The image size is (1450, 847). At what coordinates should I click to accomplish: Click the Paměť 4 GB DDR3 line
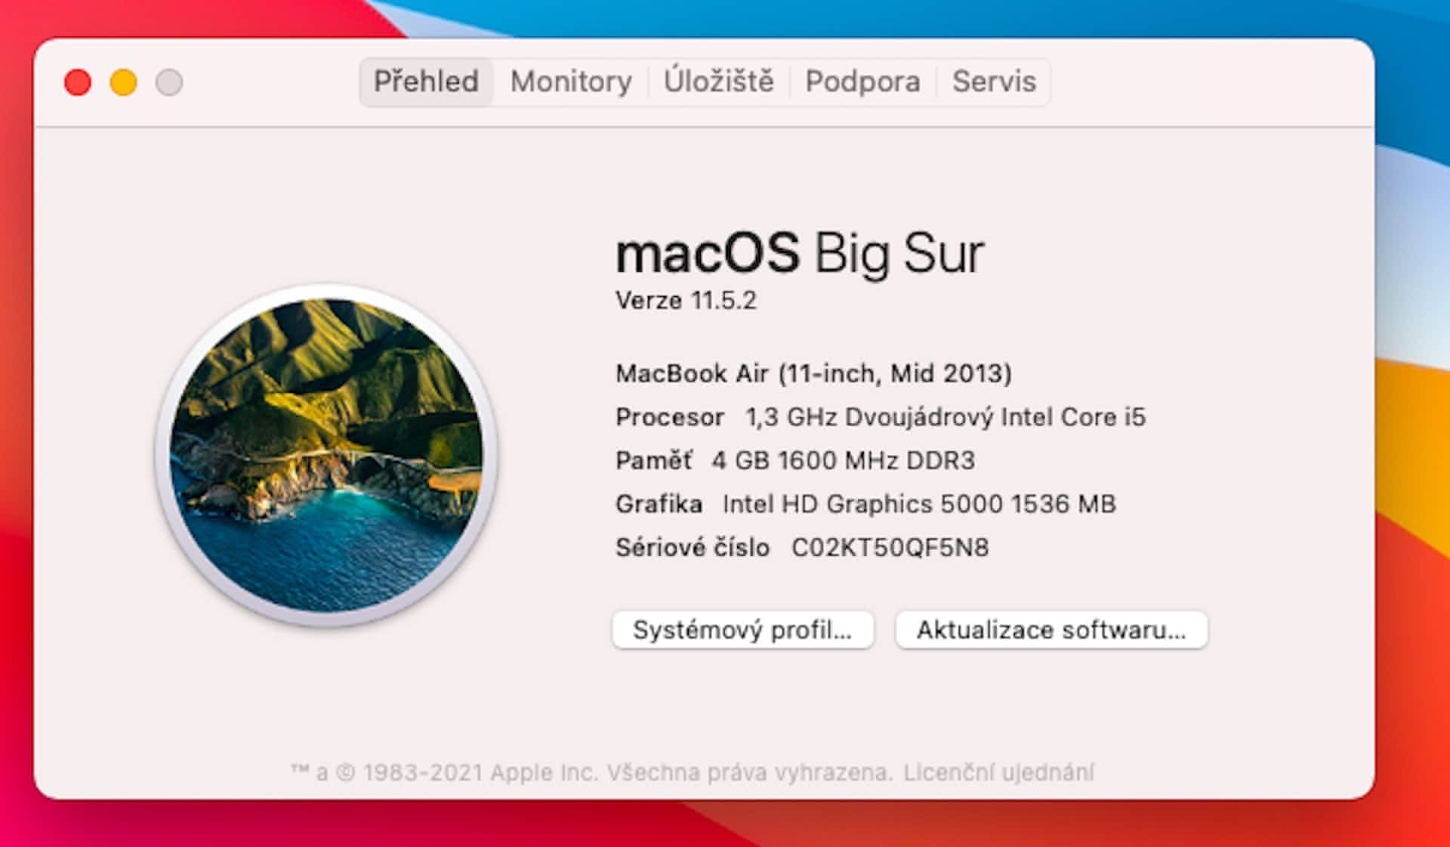click(x=794, y=460)
